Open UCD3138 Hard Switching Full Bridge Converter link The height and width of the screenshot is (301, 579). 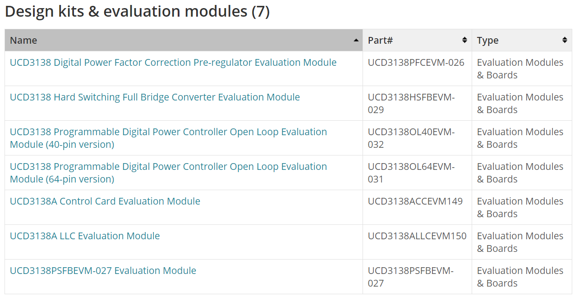click(155, 97)
